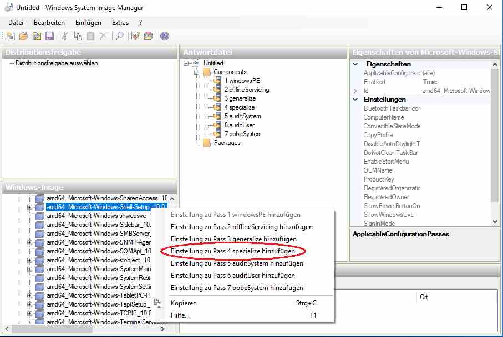Click the Untitled answer file icon in tree
This screenshot has width=503, height=337.
[196, 63]
